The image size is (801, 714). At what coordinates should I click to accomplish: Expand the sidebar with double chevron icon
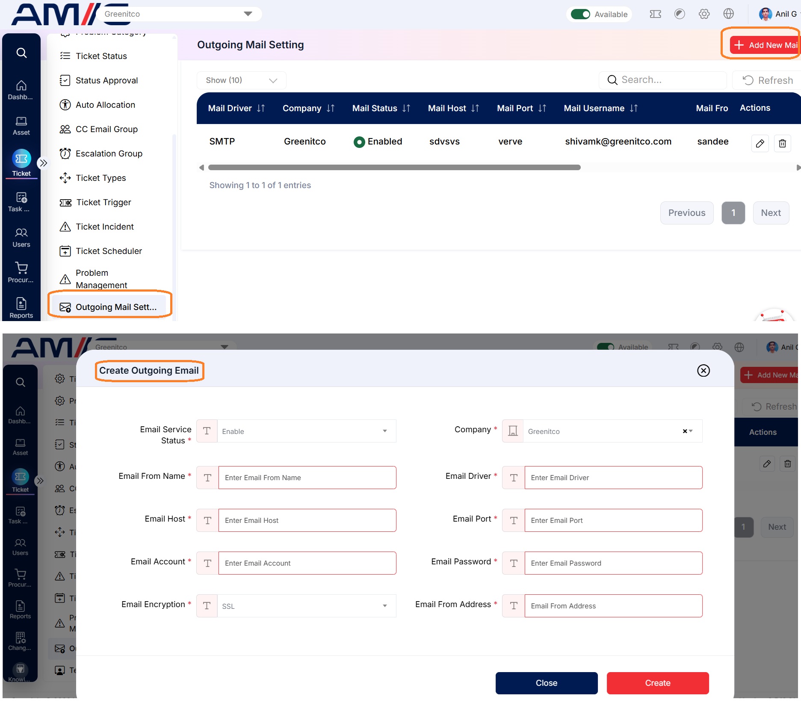pos(43,163)
